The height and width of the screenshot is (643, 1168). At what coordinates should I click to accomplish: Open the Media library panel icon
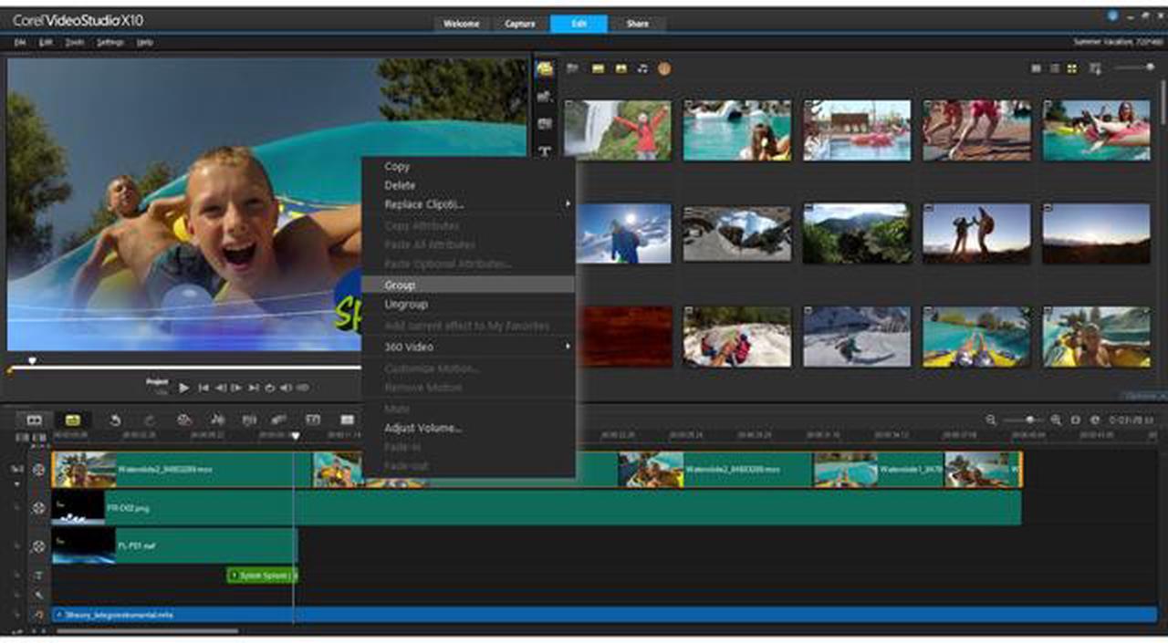point(545,69)
